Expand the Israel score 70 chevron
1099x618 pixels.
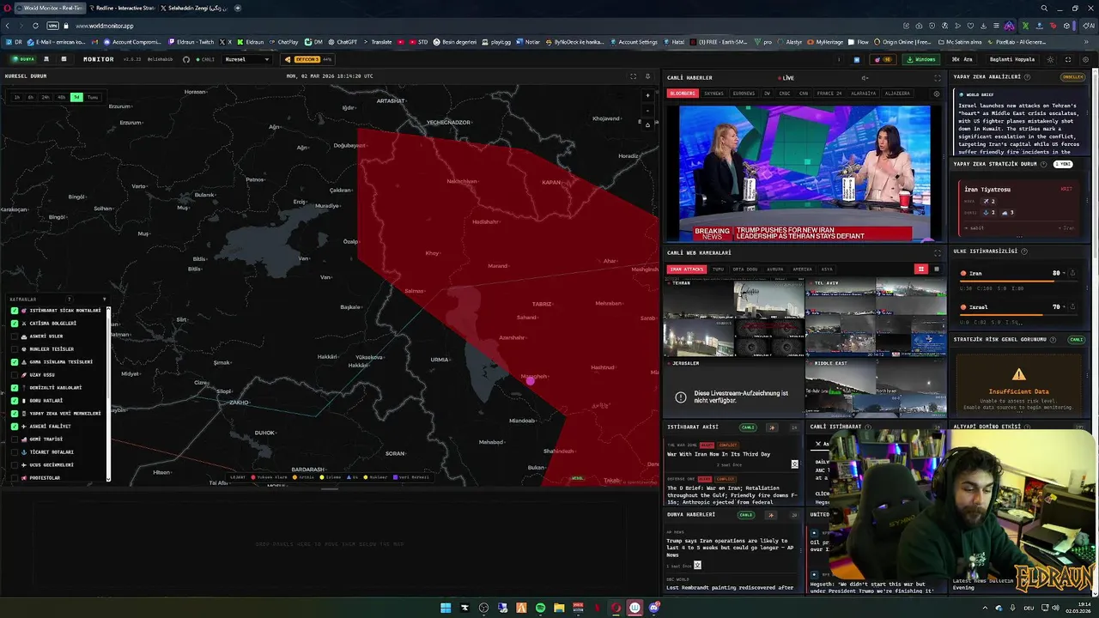point(1064,306)
